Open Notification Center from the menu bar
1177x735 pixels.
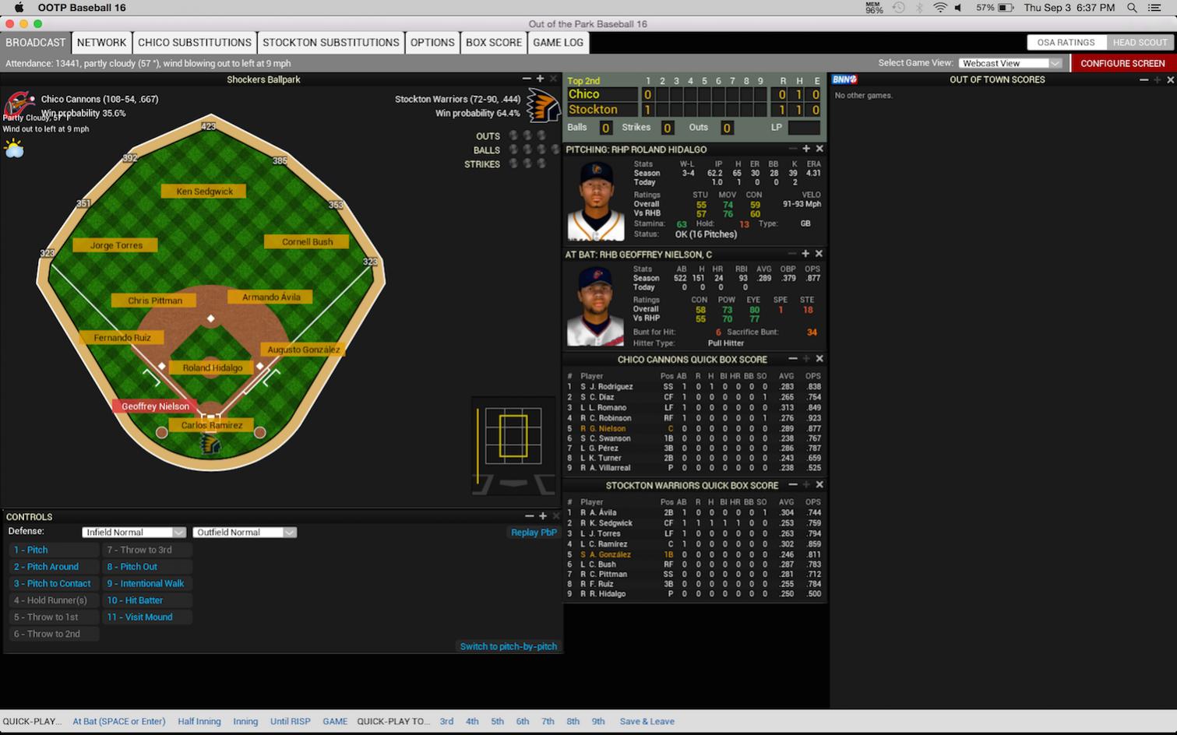click(1155, 8)
